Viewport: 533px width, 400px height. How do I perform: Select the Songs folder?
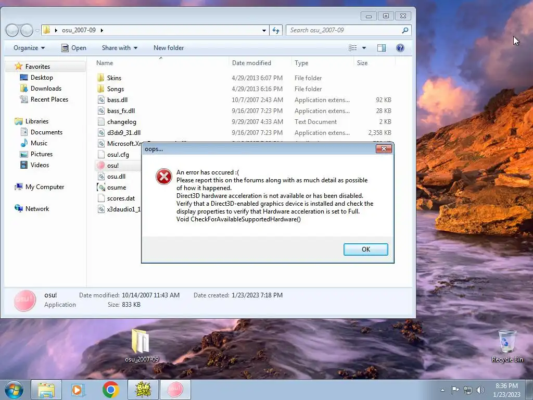110,89
